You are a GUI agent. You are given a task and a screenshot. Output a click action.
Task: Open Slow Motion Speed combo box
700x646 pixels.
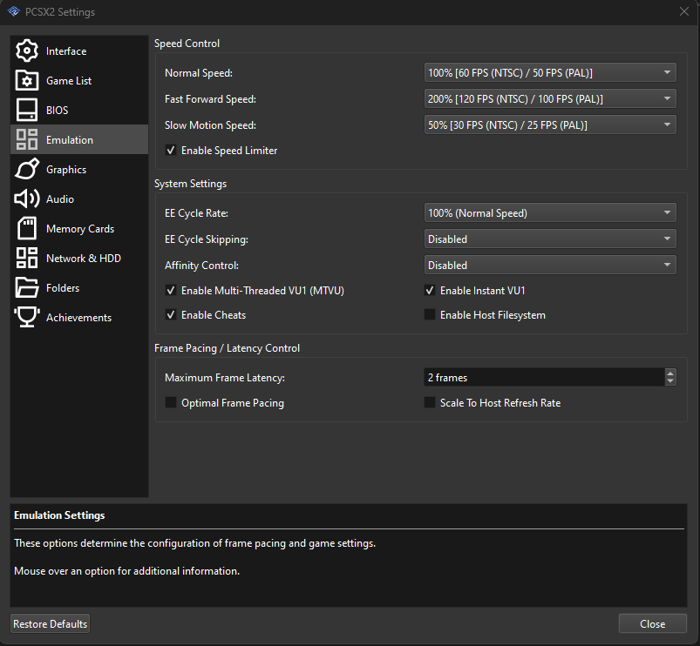550,124
